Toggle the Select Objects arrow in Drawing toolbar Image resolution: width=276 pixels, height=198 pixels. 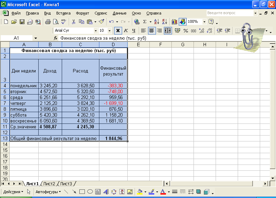29,192
